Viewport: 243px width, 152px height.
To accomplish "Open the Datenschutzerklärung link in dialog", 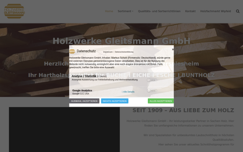I will (x=124, y=52).
